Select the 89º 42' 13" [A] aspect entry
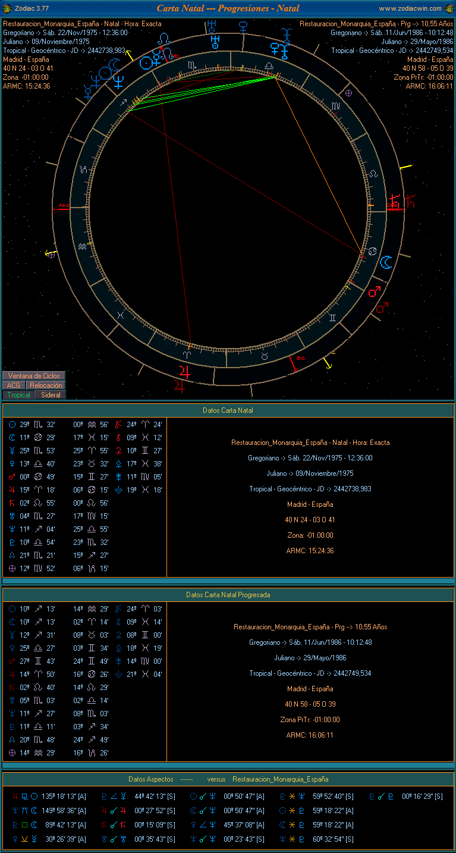 [48, 825]
